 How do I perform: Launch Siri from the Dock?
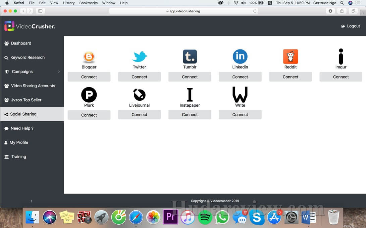(50, 217)
